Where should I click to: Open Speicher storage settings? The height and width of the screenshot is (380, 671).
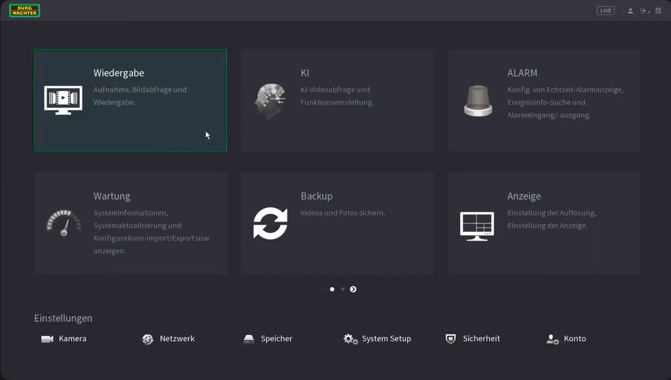click(268, 339)
